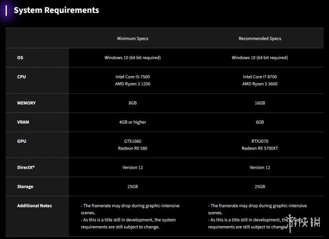Click Intel Core i5-7500 text

point(132,76)
